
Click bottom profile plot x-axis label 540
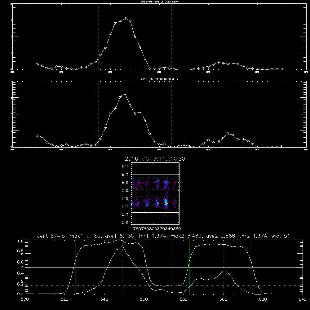pos(104,299)
